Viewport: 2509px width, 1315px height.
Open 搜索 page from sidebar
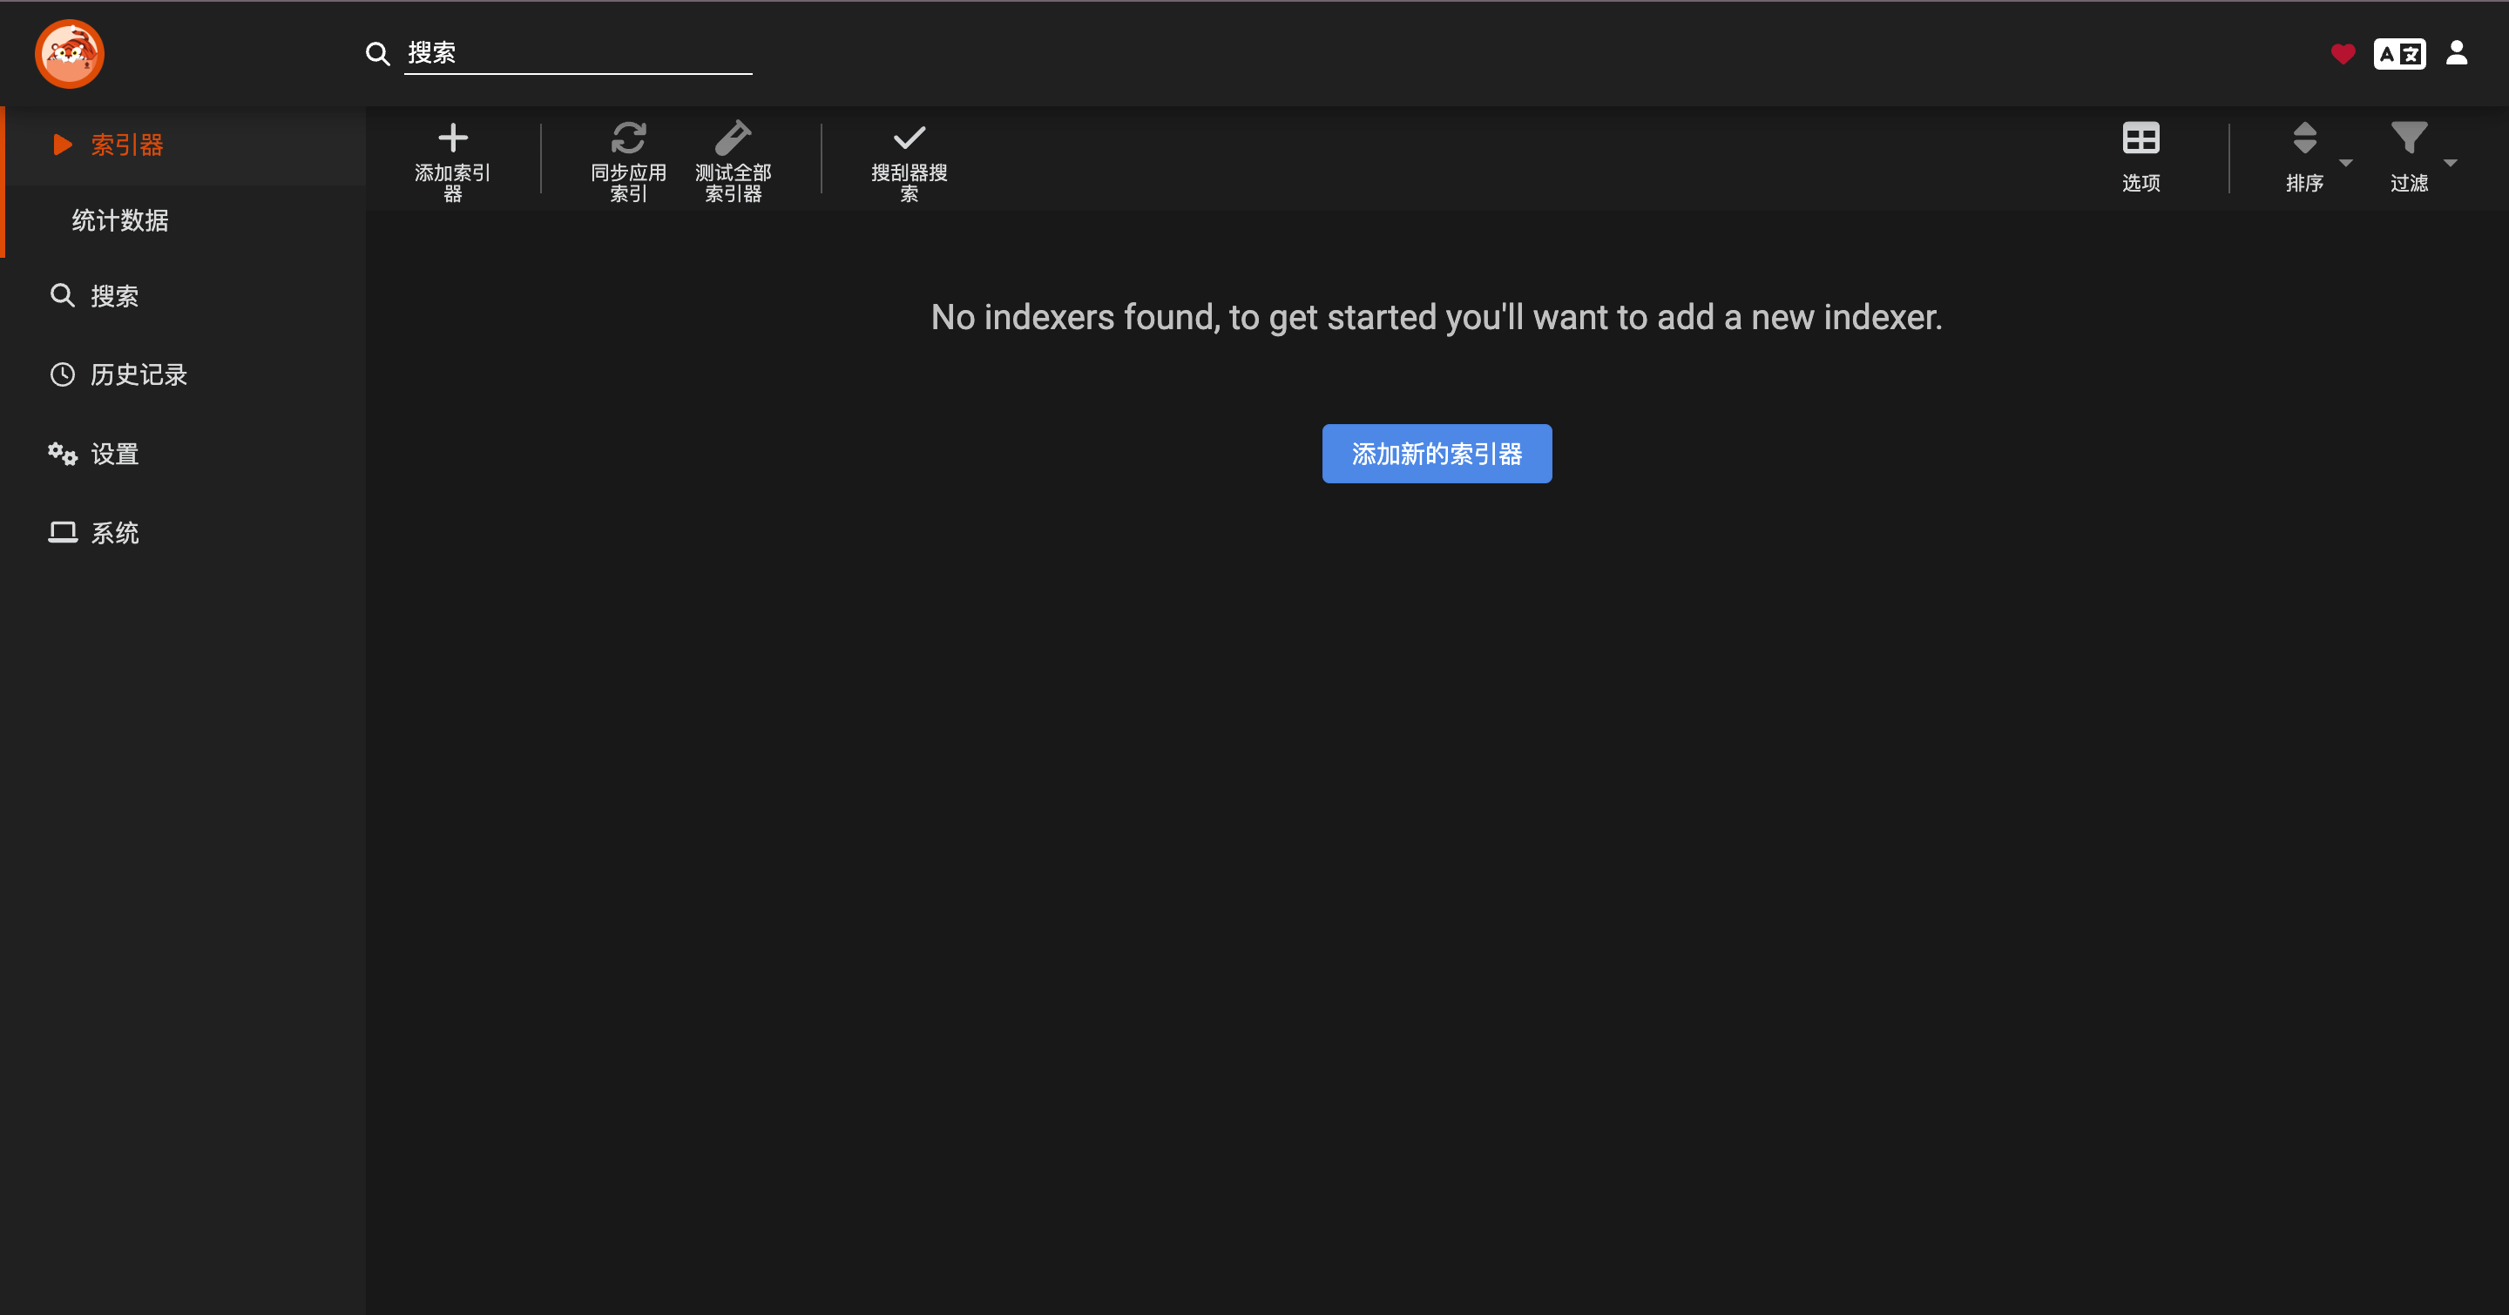pyautogui.click(x=115, y=296)
